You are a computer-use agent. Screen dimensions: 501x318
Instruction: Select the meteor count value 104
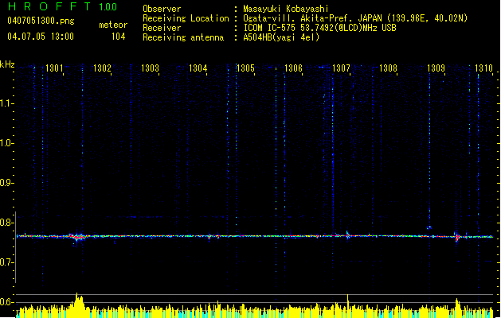(x=118, y=37)
